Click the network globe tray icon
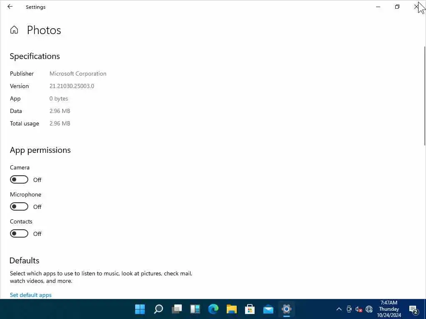This screenshot has width=426, height=319. coord(369,309)
